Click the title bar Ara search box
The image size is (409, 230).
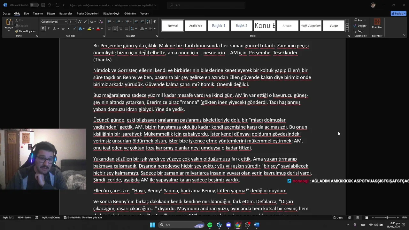pos(206,5)
